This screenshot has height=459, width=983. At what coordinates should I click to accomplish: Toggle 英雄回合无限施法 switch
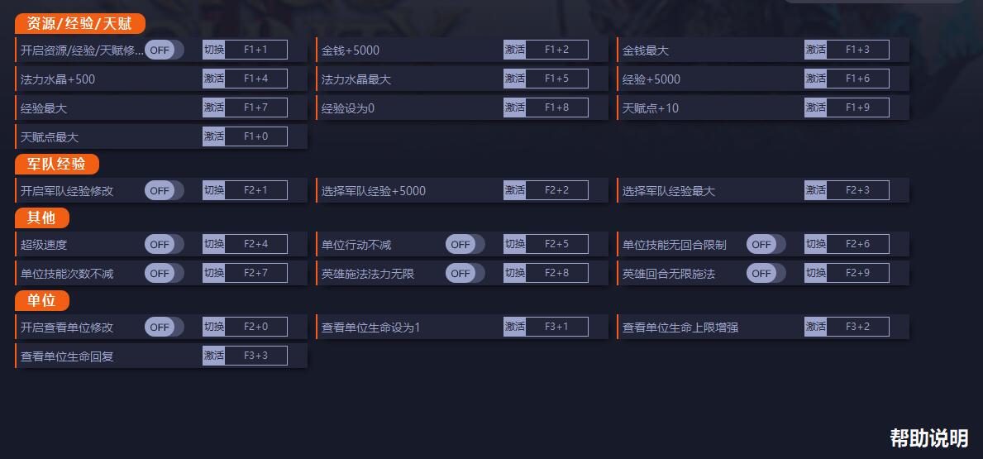766,274
